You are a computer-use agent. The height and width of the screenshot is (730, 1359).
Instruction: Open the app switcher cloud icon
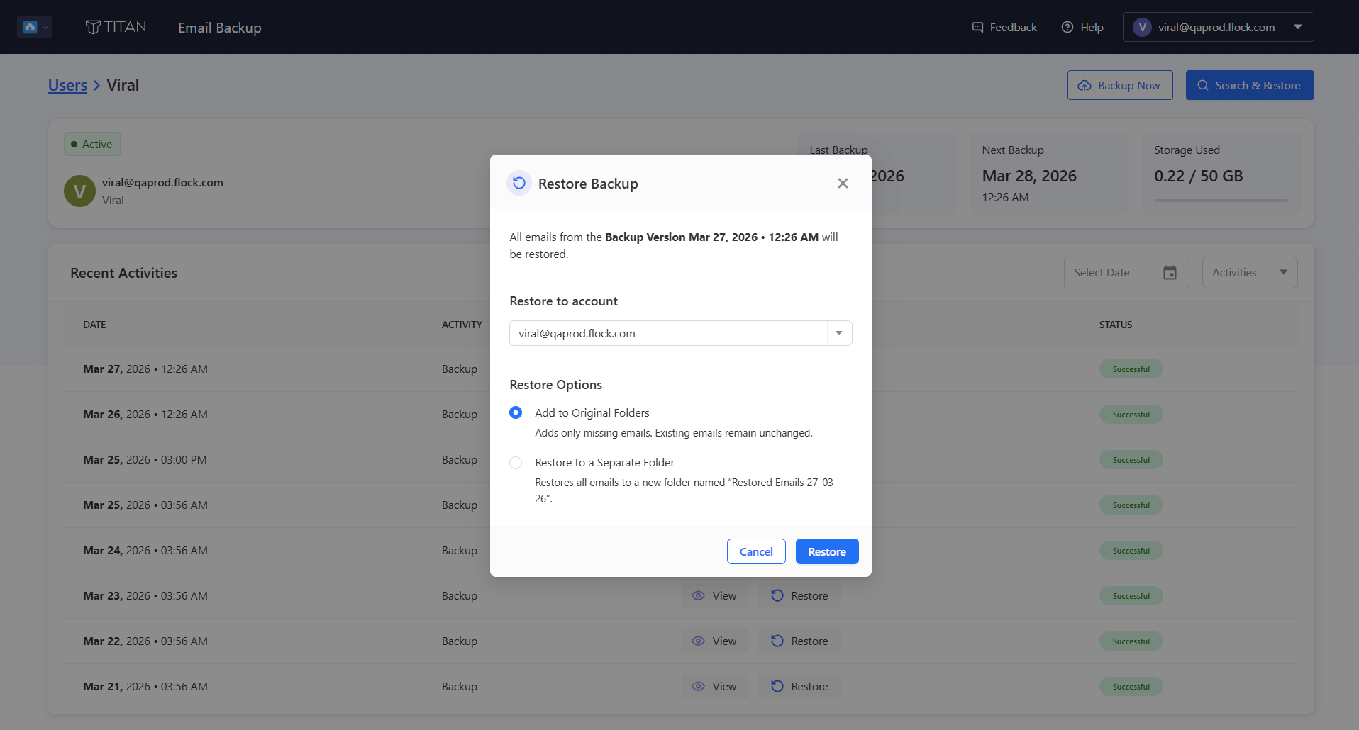pos(35,27)
